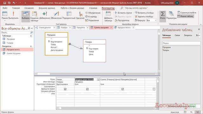Switch to the Создание ribbon tab

[29, 8]
